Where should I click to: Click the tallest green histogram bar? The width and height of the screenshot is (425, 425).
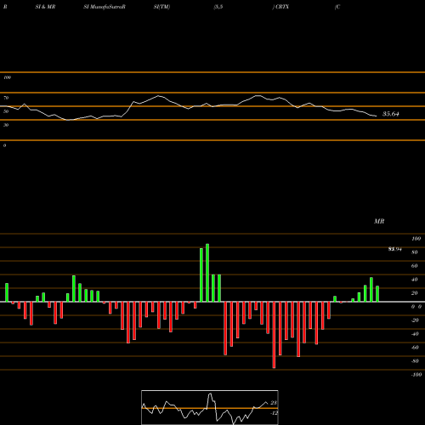point(207,273)
